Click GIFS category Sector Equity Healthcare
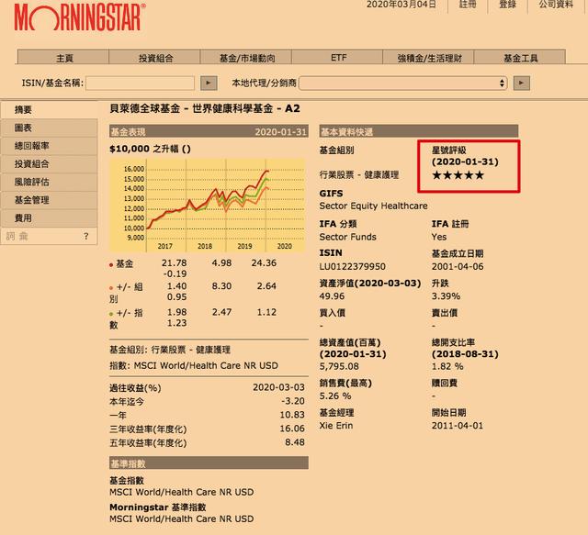This screenshot has width=588, height=535. pos(373,206)
